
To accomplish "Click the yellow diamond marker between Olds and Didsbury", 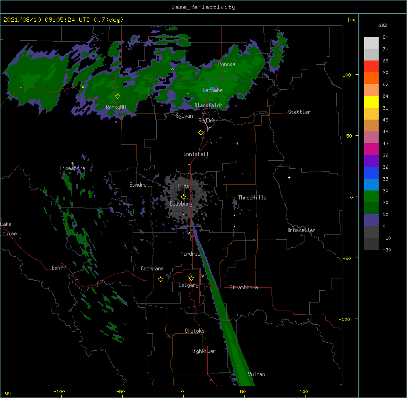I will [183, 197].
